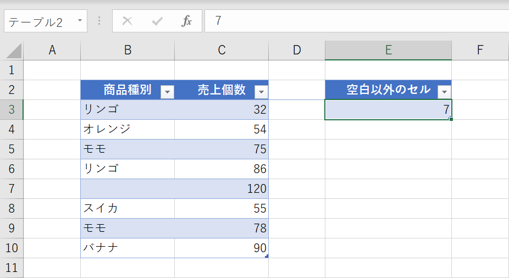Viewport: 509px width, 278px height.
Task: Select column A header
Action: coord(52,51)
